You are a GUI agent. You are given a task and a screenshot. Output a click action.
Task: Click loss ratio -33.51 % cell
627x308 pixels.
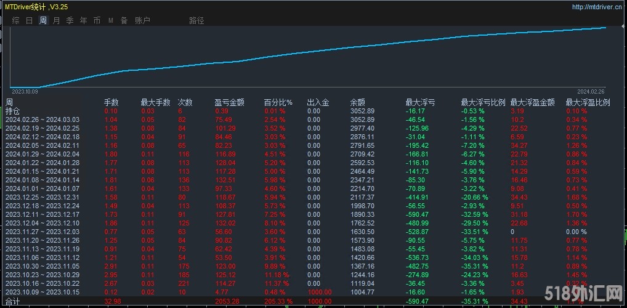(x=475, y=232)
